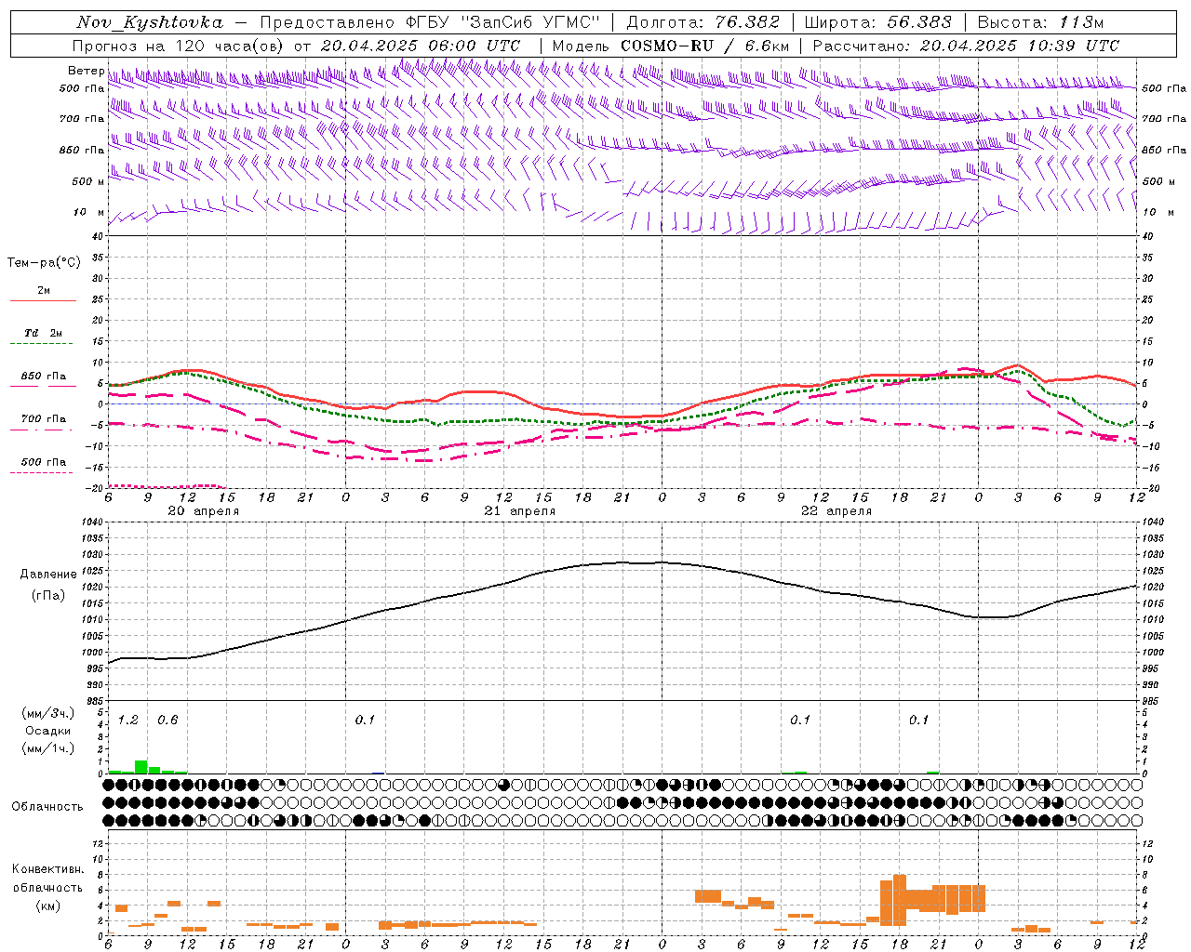Click the Td 2м dew point legend entry
The width and height of the screenshot is (1191, 952).
click(x=44, y=333)
